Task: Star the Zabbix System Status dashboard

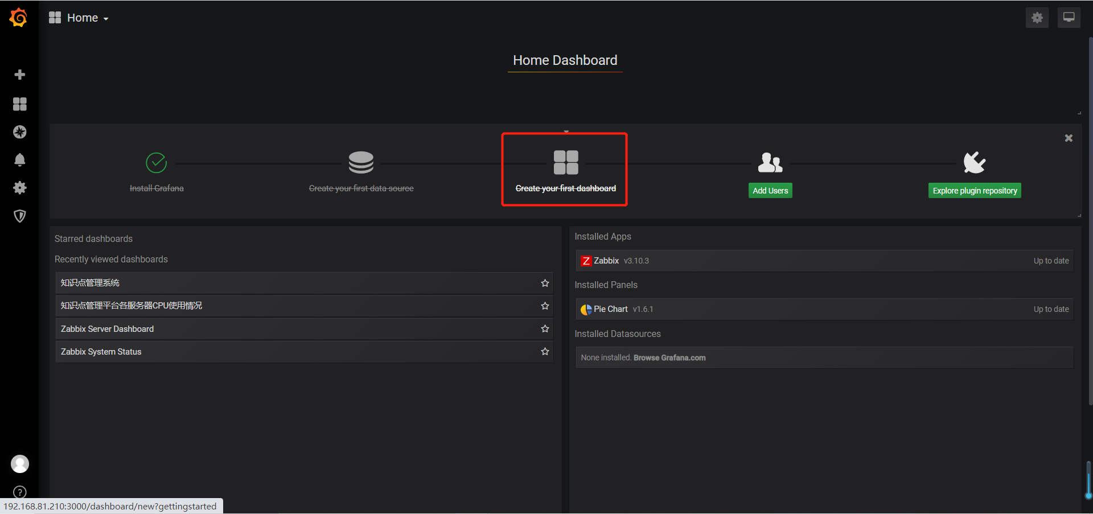Action: [544, 351]
